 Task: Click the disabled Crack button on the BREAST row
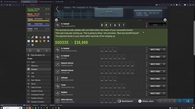point(158,25)
